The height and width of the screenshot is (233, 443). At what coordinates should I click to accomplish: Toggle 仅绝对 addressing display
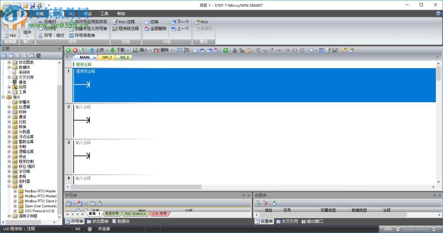point(47,22)
